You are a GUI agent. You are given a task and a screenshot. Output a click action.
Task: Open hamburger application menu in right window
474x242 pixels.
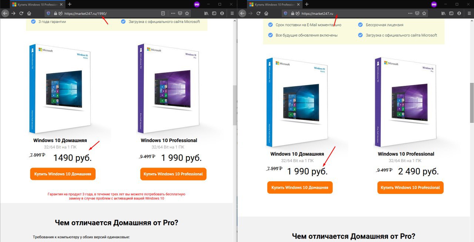469,13
